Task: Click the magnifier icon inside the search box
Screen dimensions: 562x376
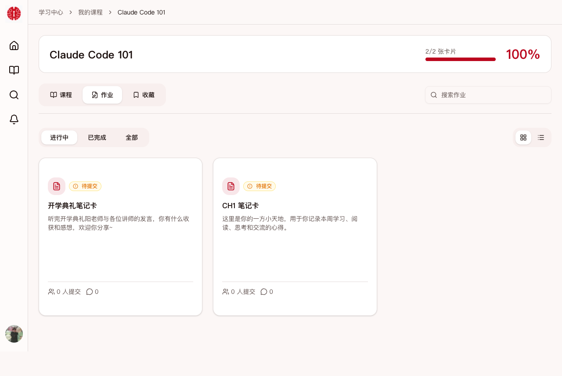Action: coord(434,95)
